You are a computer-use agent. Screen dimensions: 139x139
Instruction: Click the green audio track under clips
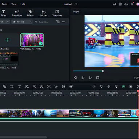coord(69,120)
